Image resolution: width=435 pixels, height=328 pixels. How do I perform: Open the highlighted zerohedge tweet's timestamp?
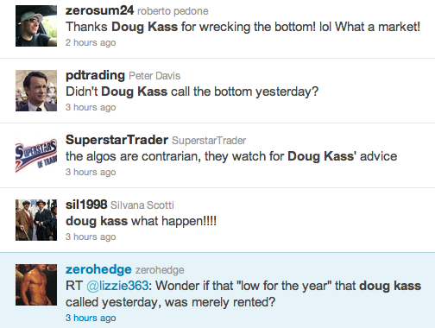pos(91,318)
